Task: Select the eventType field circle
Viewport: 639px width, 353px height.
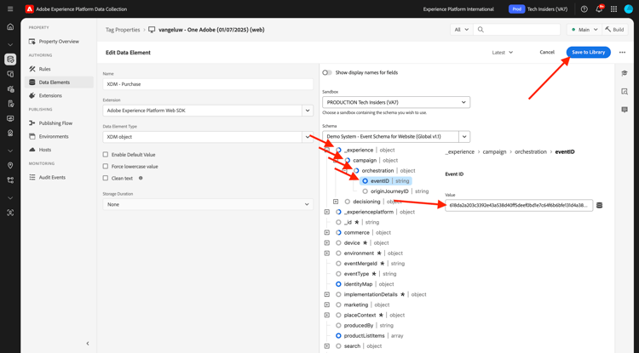Action: coord(338,274)
